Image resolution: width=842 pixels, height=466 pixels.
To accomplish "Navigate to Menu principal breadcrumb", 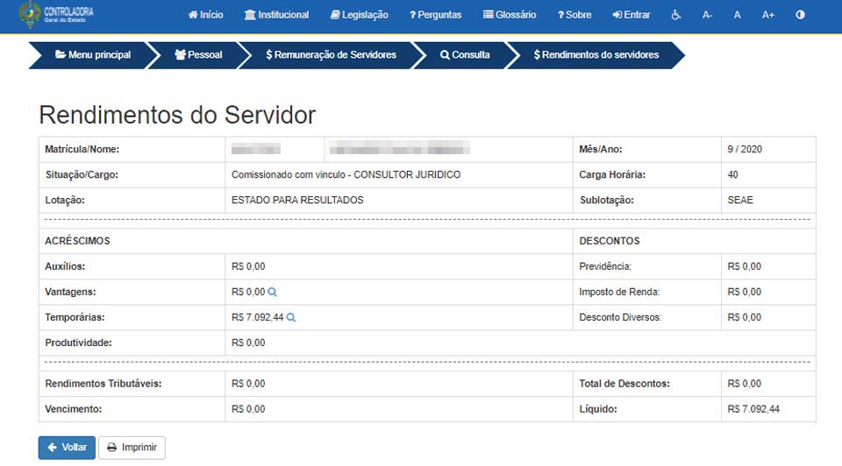I will tap(93, 54).
